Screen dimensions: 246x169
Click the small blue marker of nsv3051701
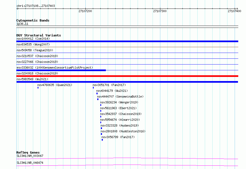tap(93, 88)
